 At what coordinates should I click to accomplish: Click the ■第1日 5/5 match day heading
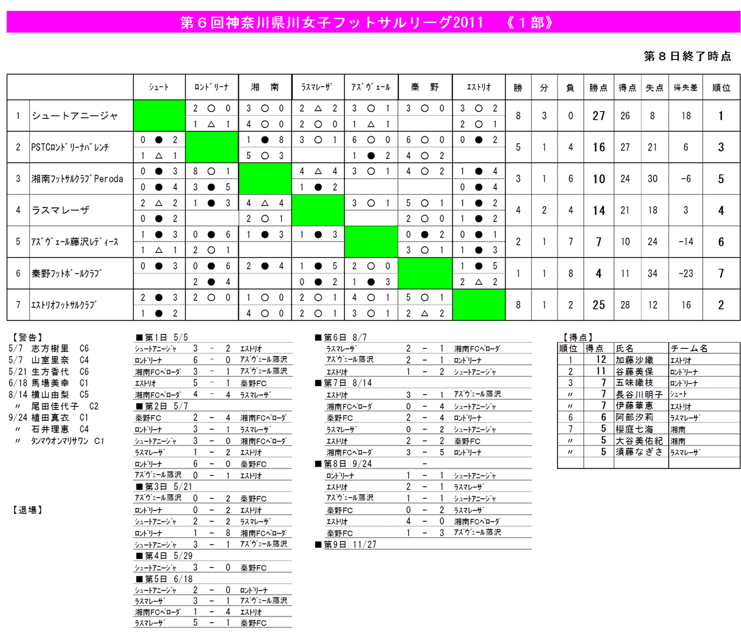(162, 337)
